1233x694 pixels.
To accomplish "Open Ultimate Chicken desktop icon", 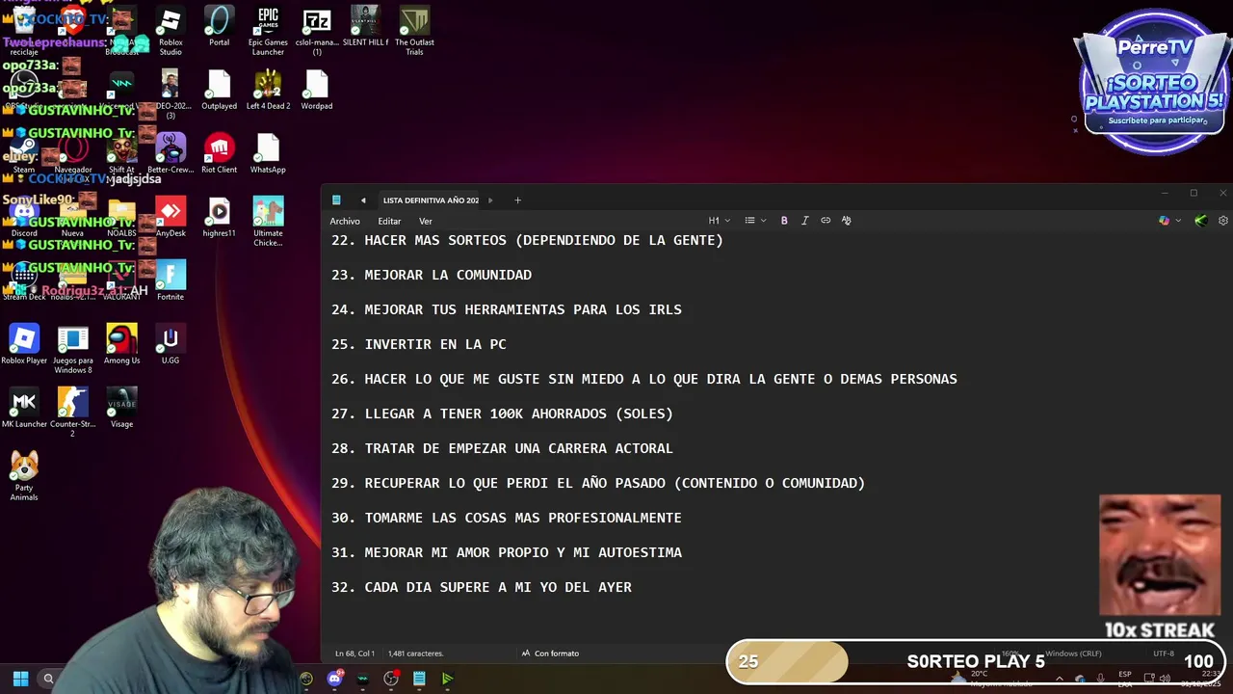I will (x=268, y=222).
